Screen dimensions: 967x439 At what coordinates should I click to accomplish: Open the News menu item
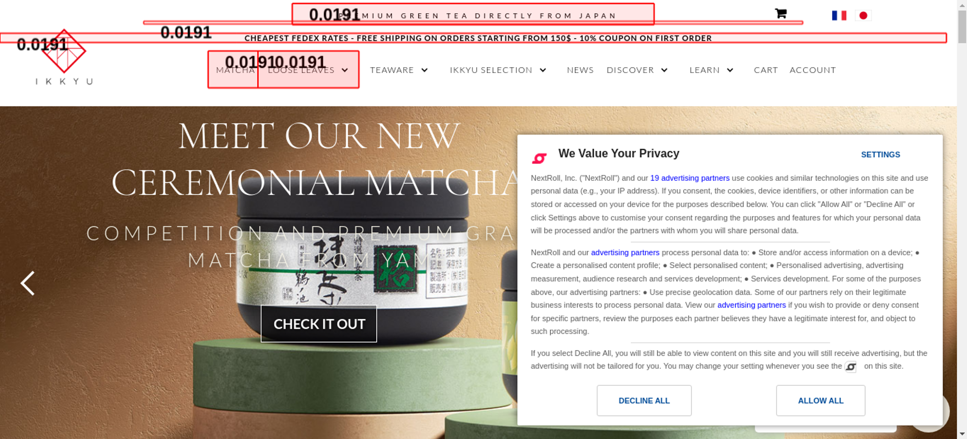coord(580,70)
